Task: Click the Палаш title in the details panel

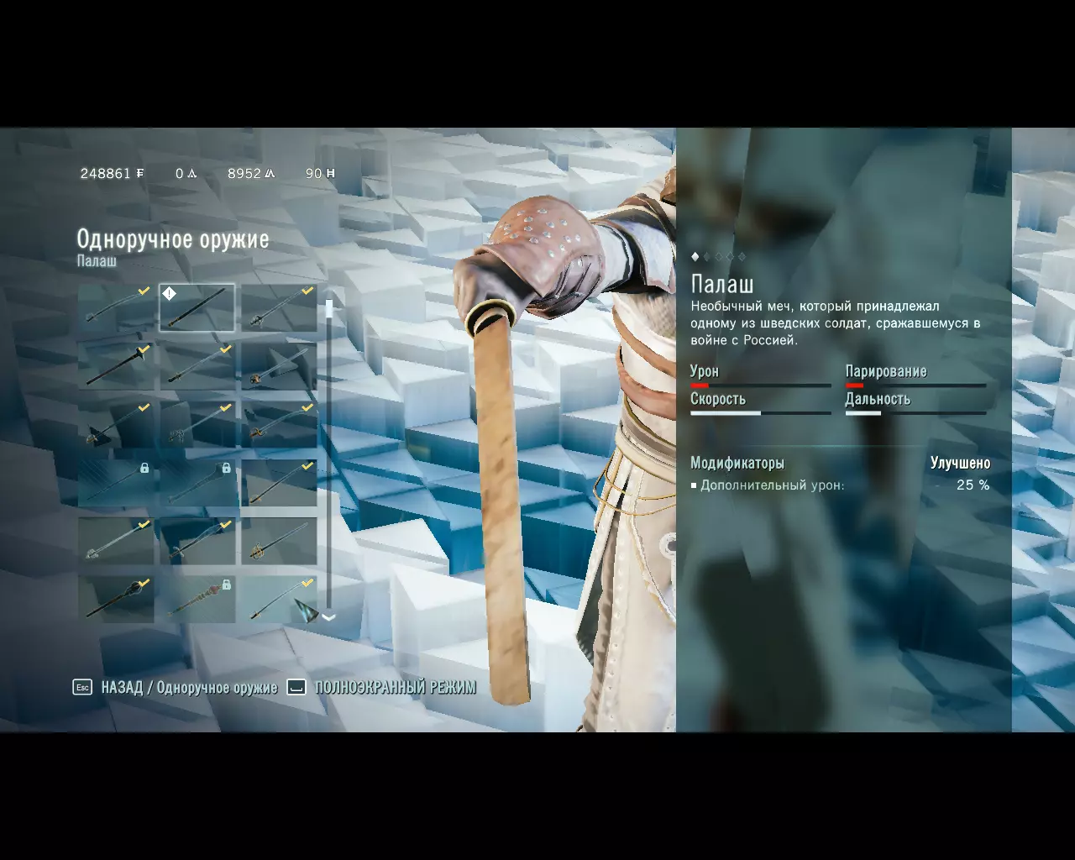Action: 722,284
